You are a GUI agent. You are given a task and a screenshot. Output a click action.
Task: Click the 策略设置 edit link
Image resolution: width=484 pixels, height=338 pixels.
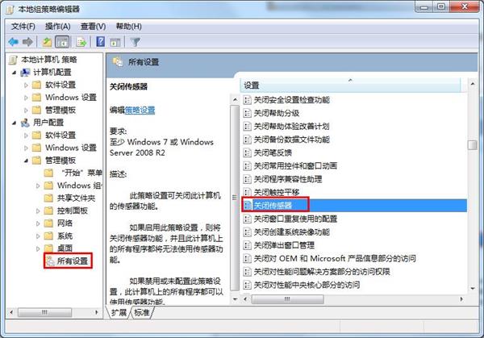140,111
